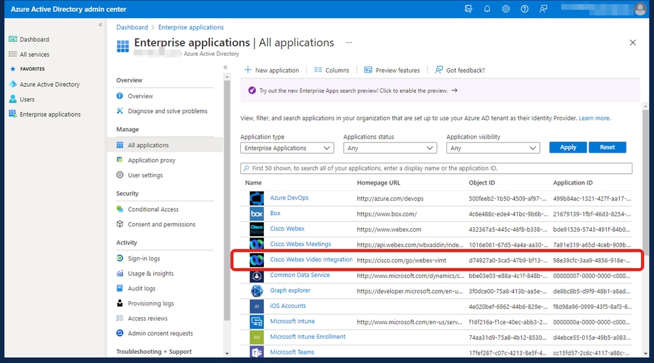Open Consent and permissions
Image resolution: width=654 pixels, height=363 pixels.
(162, 224)
